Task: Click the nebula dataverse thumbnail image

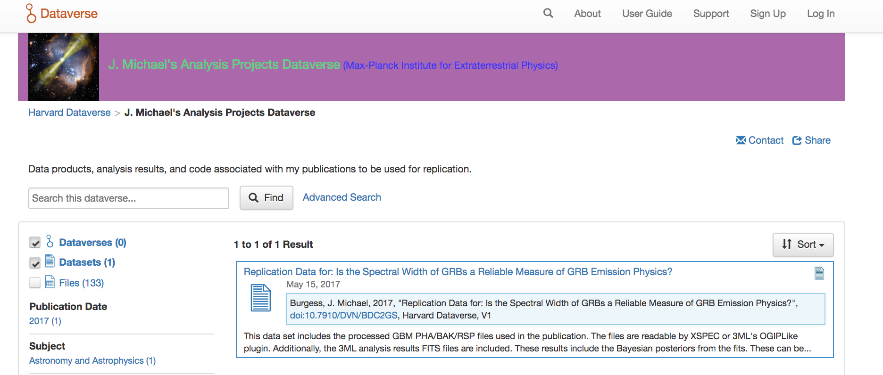Action: pyautogui.click(x=64, y=67)
